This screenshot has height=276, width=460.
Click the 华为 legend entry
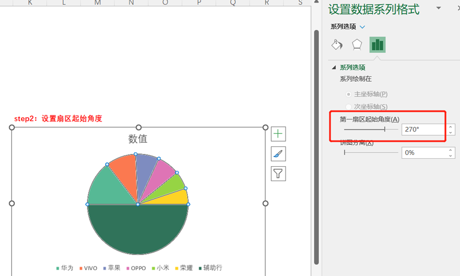(65, 268)
